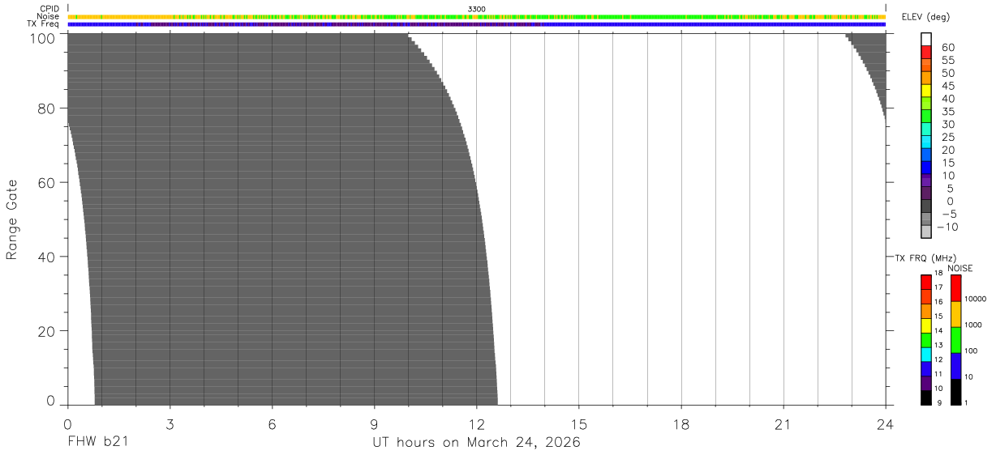Click the CPID value 3300
Image resolution: width=996 pixels, height=459 pixels.
pos(477,8)
